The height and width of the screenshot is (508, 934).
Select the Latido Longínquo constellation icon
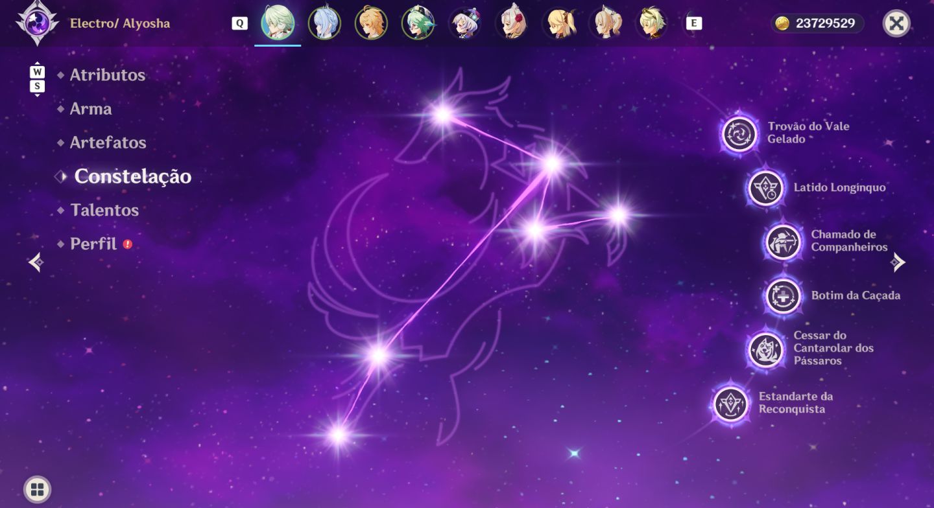pos(766,189)
